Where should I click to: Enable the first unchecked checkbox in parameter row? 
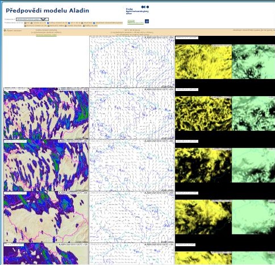(x=25, y=23)
